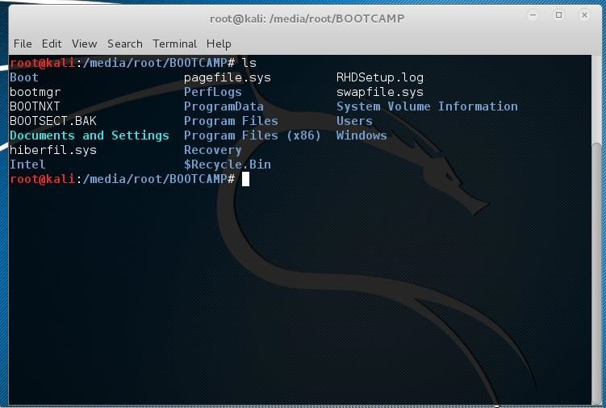Image resolution: width=606 pixels, height=408 pixels.
Task: Click the PerfLogs directory name
Action: point(212,92)
